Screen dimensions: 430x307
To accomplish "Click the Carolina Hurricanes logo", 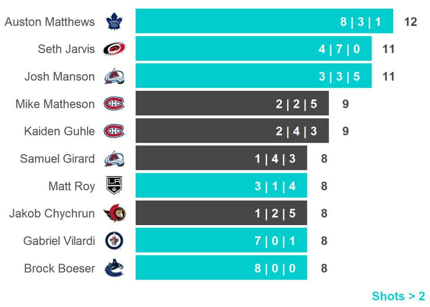I will [114, 49].
